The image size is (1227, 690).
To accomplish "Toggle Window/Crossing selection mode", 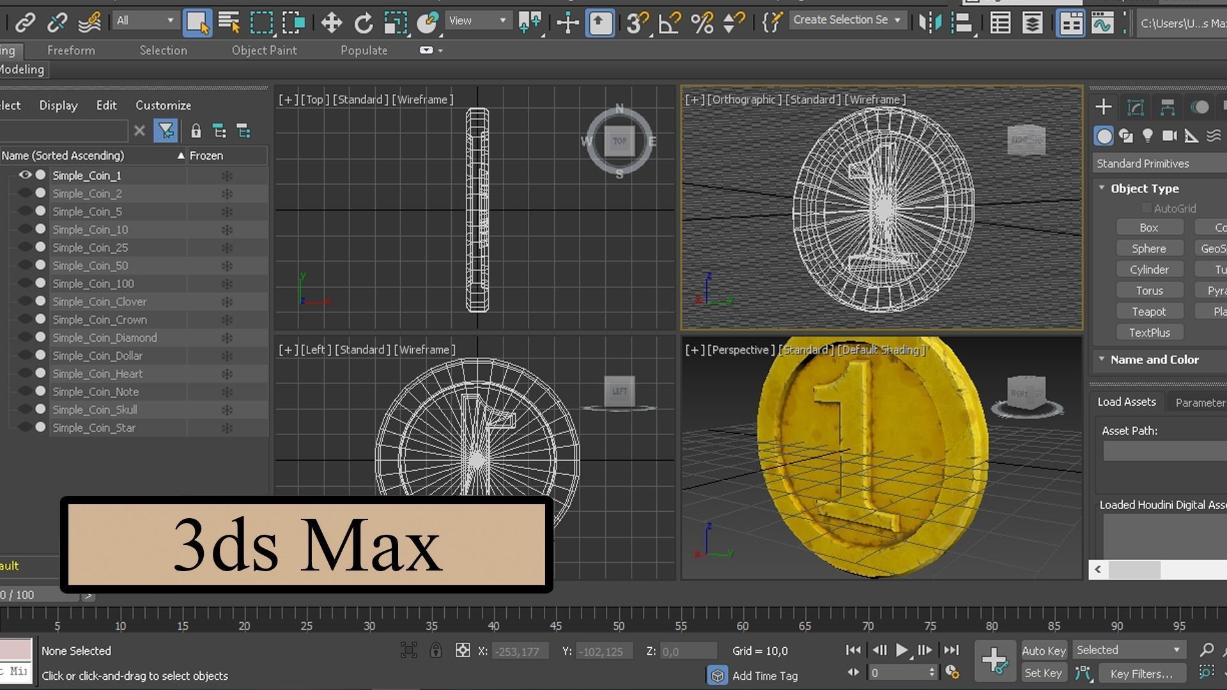I will [293, 23].
